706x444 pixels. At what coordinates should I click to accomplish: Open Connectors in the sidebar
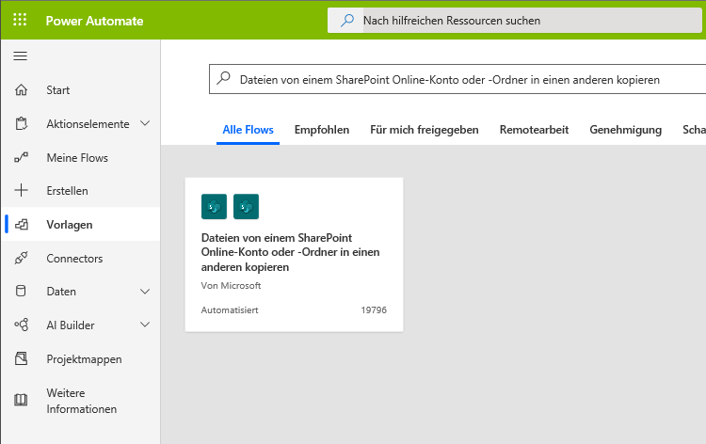[x=74, y=258]
